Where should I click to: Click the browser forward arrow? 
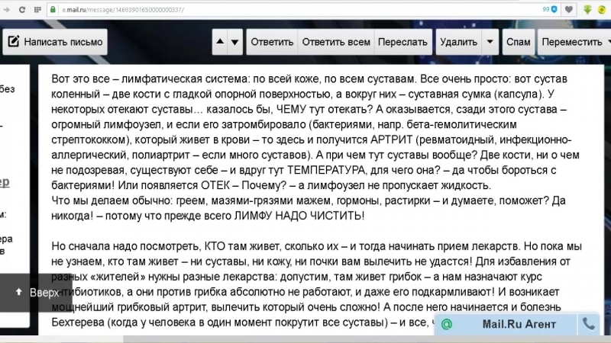pyautogui.click(x=7, y=10)
